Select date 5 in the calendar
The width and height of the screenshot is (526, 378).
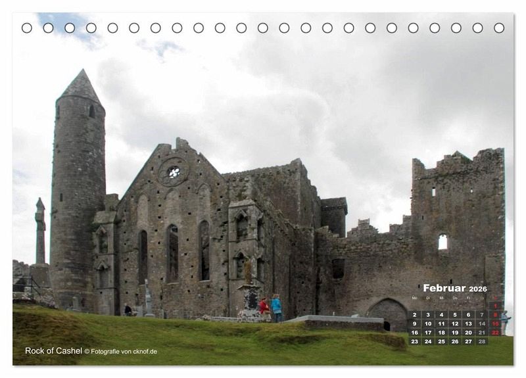455,315
